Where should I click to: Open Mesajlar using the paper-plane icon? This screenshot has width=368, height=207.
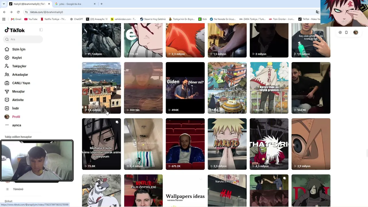point(7,91)
